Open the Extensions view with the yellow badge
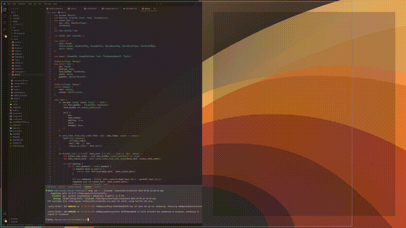 tap(5, 36)
